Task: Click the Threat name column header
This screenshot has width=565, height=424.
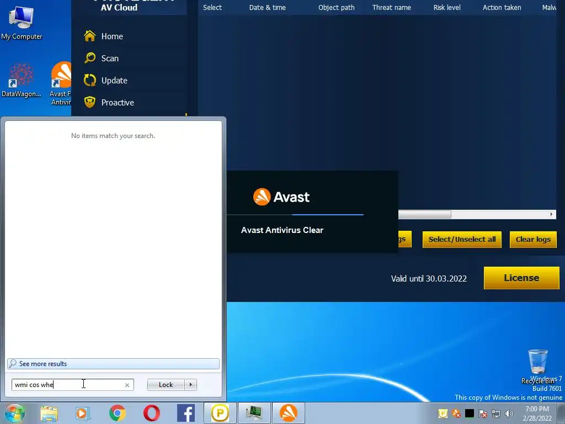Action: tap(391, 7)
